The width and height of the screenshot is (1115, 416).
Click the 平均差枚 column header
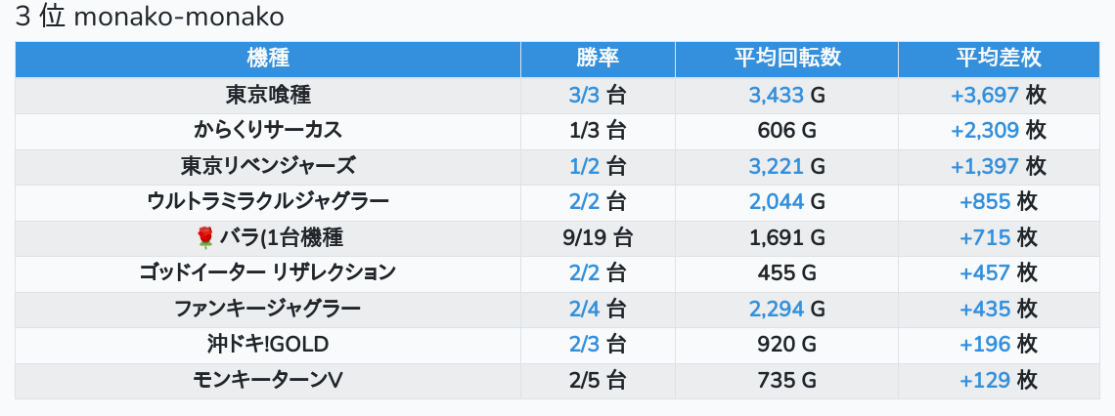(x=998, y=59)
